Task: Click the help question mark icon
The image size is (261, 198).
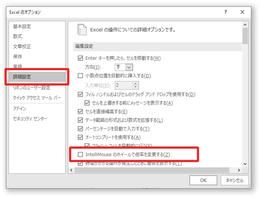Action: (225, 12)
